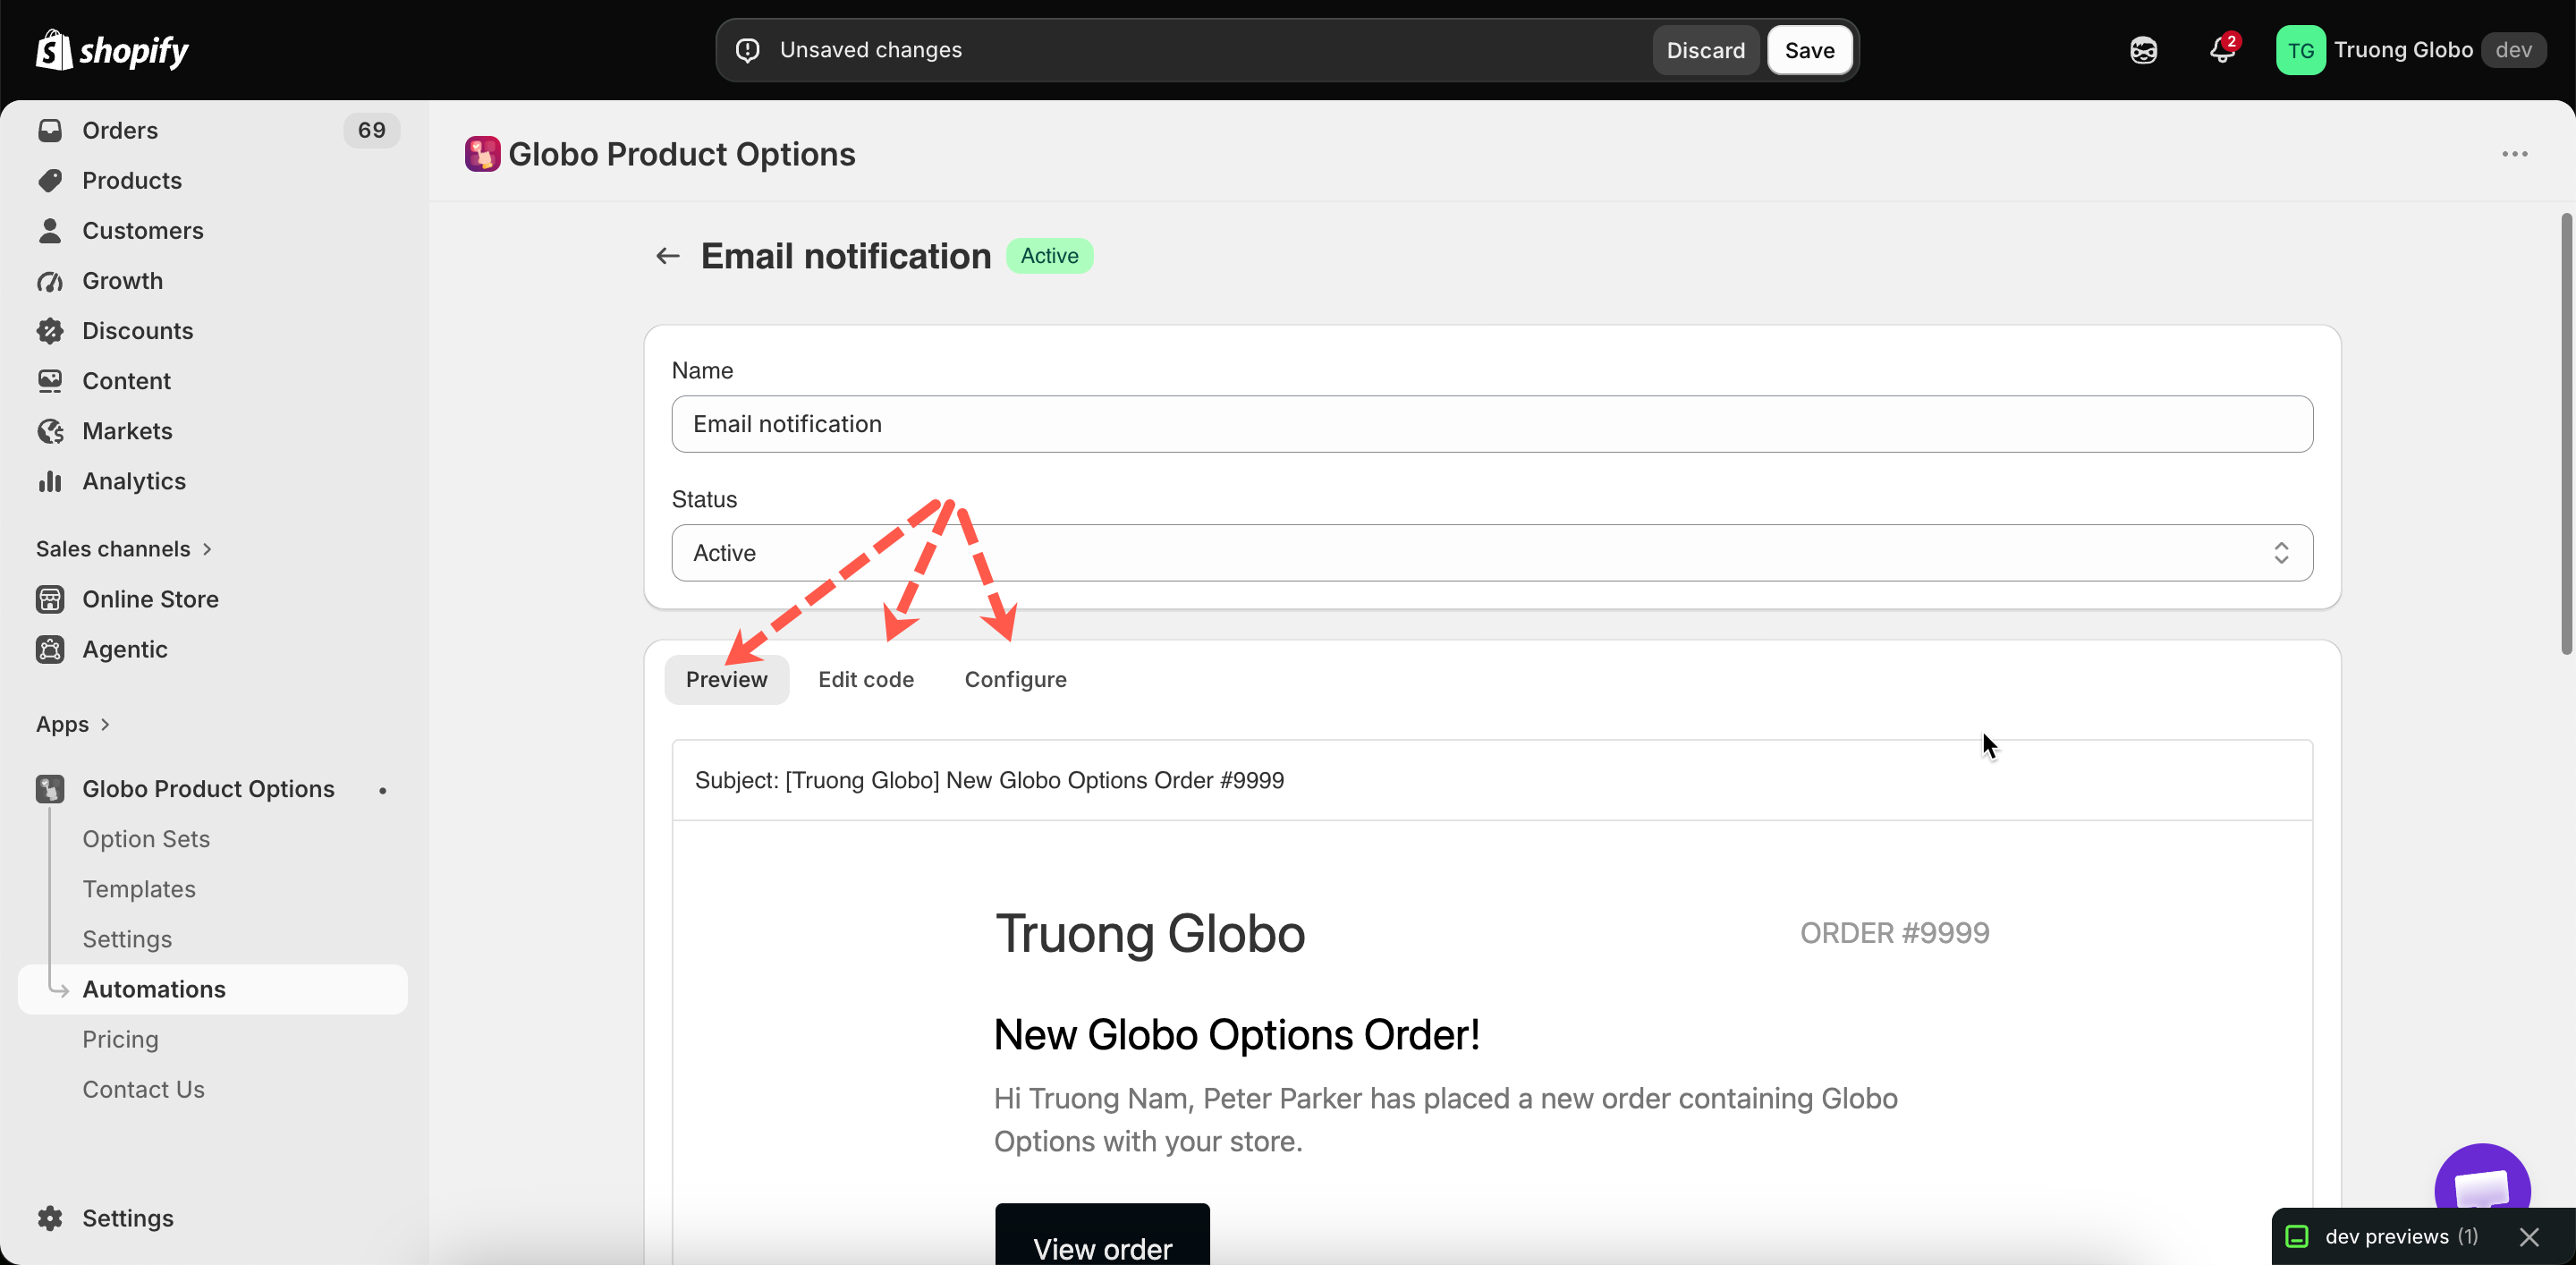Close the dev previews bar
The image size is (2576, 1265).
pyautogui.click(x=2530, y=1237)
